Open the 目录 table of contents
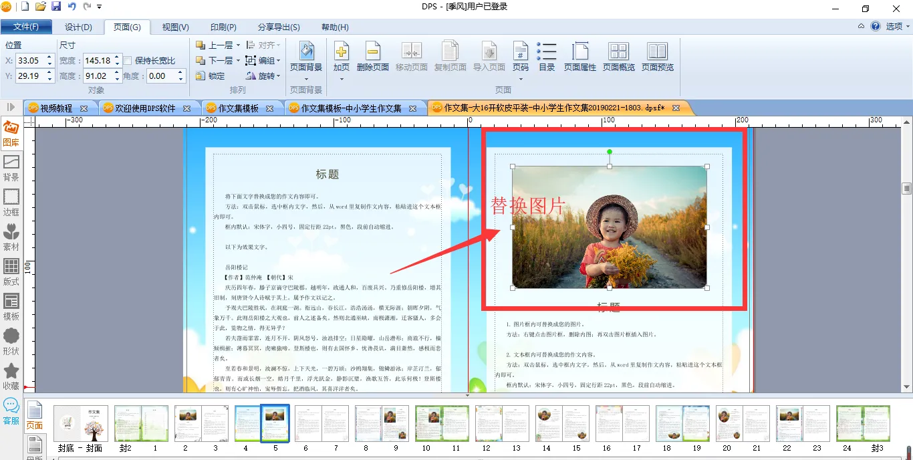Image resolution: width=913 pixels, height=460 pixels. 547,57
